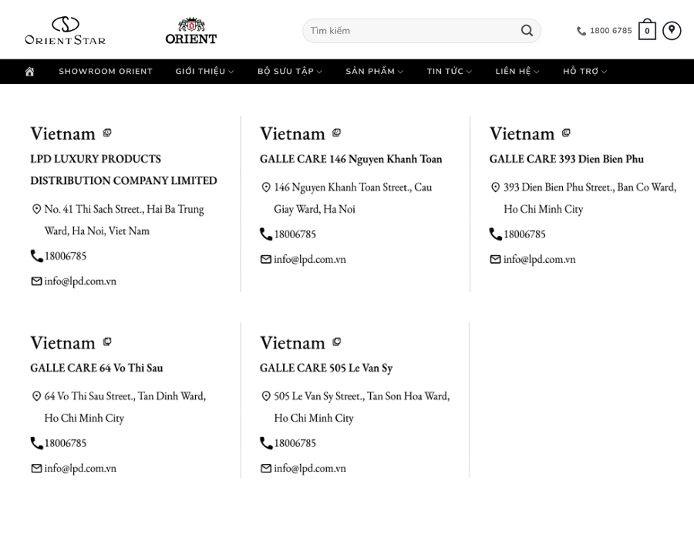Click info@lpd.com.vn under 146 Nguyen Khanh Toan
The width and height of the screenshot is (694, 555).
(310, 259)
